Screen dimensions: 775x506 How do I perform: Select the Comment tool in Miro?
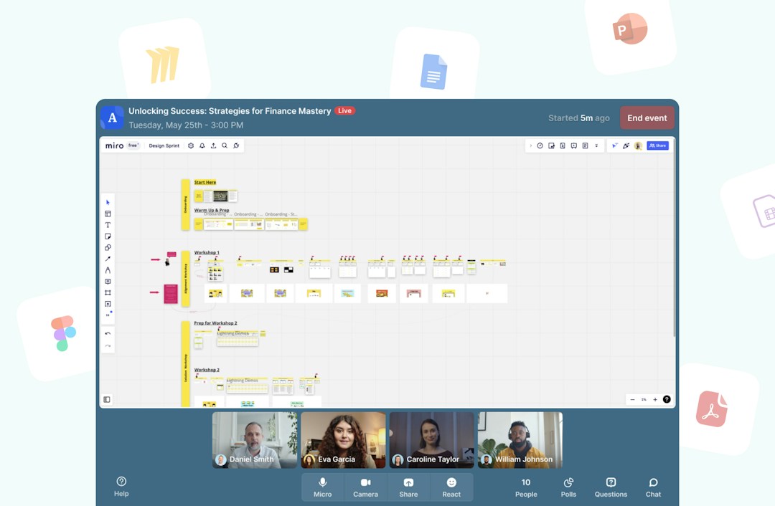(x=108, y=282)
